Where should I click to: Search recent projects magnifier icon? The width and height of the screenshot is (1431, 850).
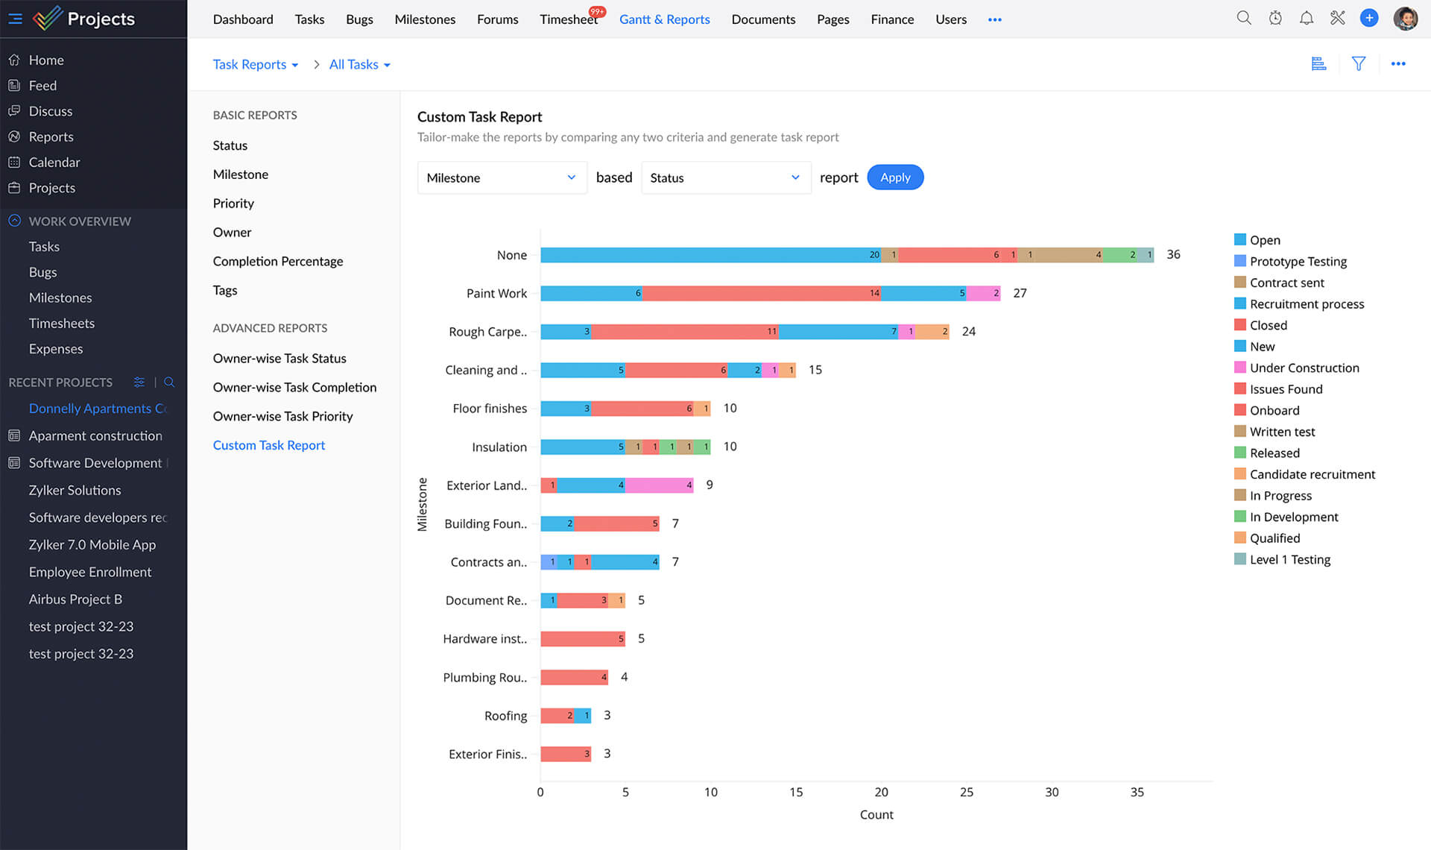coord(169,382)
